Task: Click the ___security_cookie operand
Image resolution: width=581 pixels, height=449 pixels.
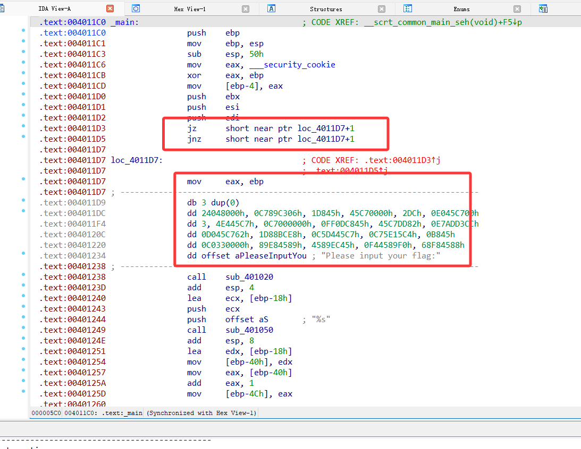Action: point(292,65)
